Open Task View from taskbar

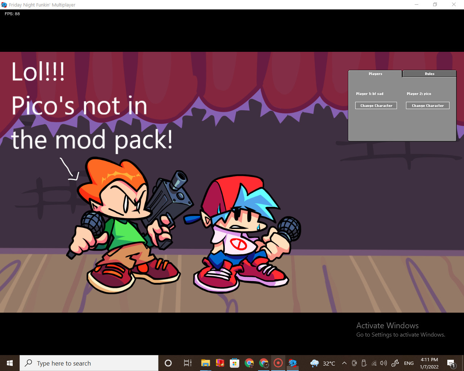(187, 363)
